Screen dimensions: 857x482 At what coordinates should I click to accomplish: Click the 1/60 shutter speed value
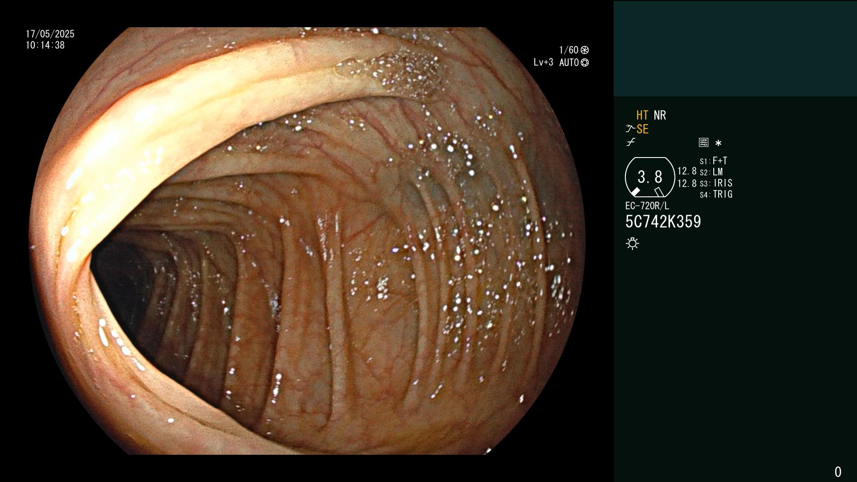569,50
